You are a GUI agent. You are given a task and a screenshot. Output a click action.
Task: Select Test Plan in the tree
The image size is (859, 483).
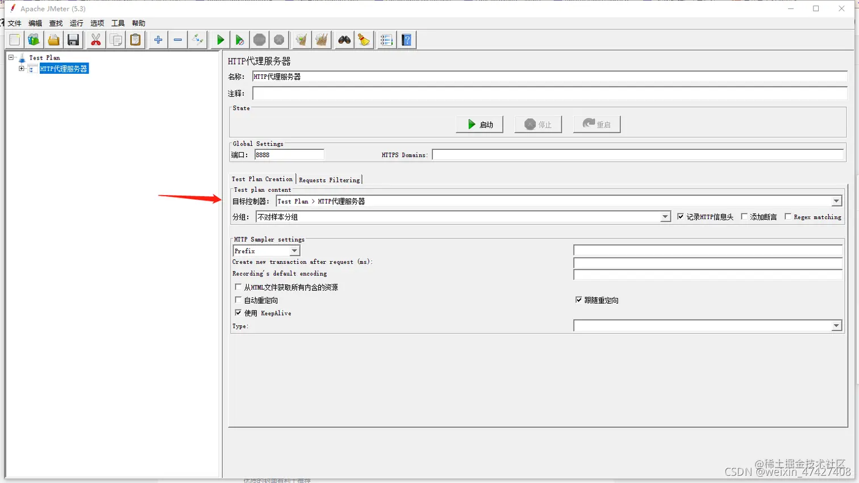pyautogui.click(x=44, y=58)
